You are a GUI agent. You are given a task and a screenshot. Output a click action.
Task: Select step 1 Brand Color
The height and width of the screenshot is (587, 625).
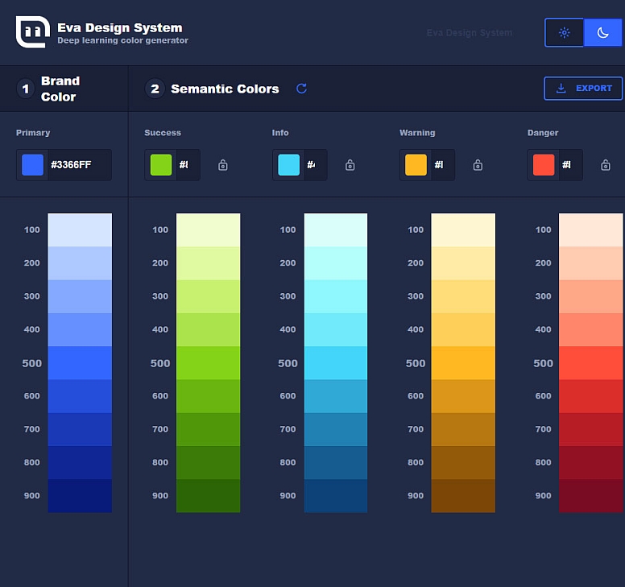48,89
